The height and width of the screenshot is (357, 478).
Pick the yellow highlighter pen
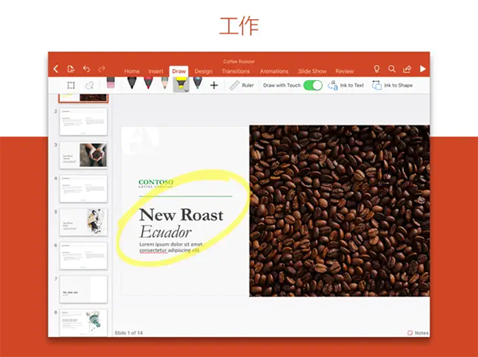[181, 84]
